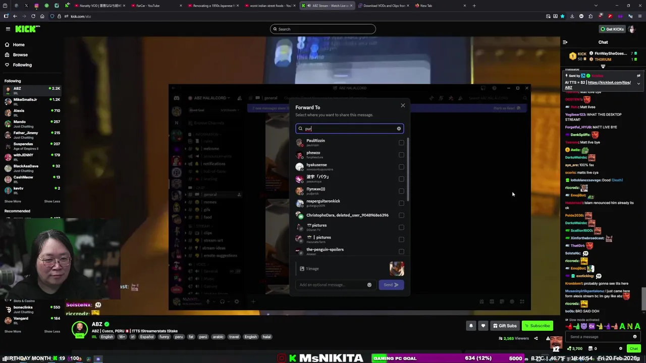Image resolution: width=646 pixels, height=363 pixels.
Task: Check the reaperguitaronkick recipient checkbox
Action: (401, 203)
